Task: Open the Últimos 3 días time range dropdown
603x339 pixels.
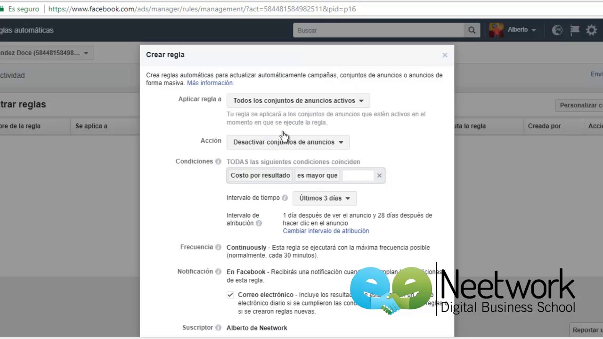Action: [325, 198]
